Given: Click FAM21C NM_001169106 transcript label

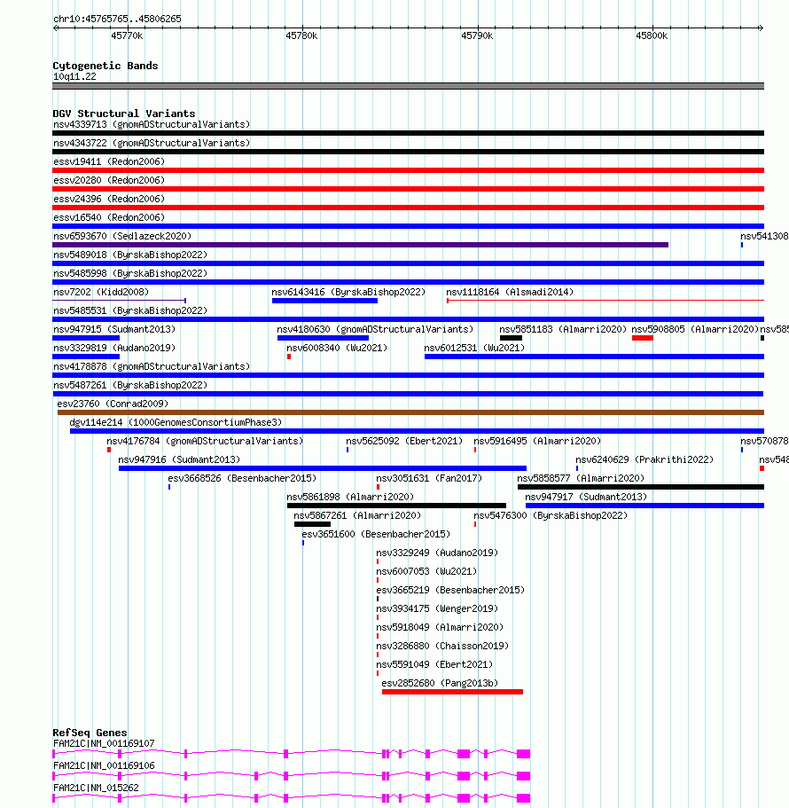Looking at the screenshot, I should coord(104,765).
